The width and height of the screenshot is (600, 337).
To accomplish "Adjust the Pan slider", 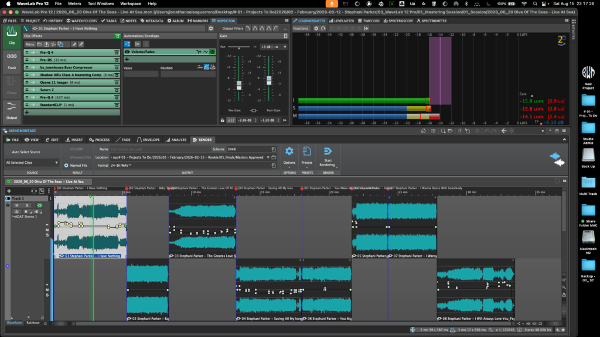I will point(239,47).
